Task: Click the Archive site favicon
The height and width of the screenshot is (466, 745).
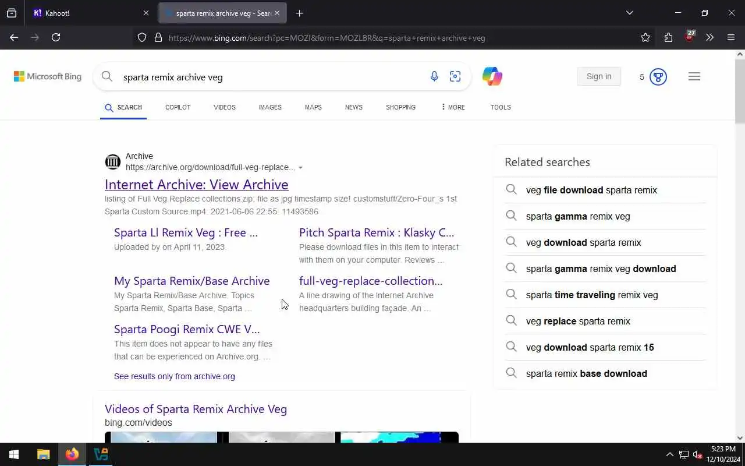Action: pos(113,162)
